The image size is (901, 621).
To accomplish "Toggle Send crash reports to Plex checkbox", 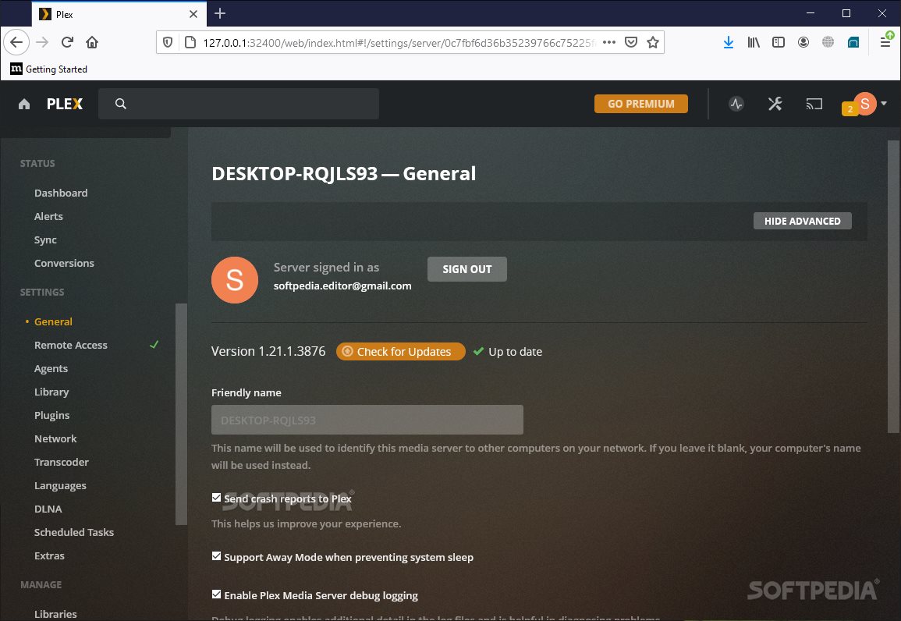I will coord(216,498).
